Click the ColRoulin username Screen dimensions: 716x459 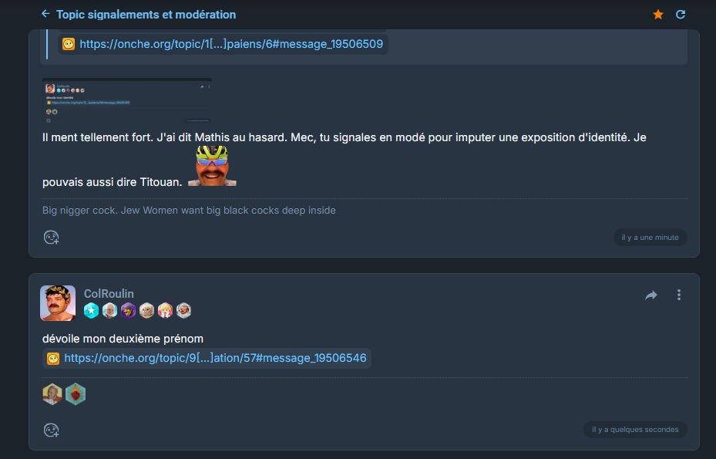(x=109, y=293)
